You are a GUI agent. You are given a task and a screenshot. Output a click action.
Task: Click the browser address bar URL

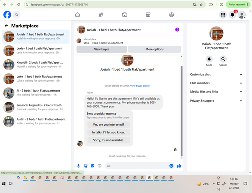point(59,5)
